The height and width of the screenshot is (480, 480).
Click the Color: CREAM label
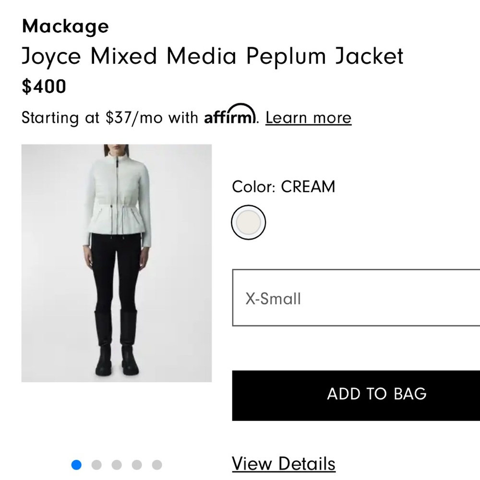tap(283, 187)
